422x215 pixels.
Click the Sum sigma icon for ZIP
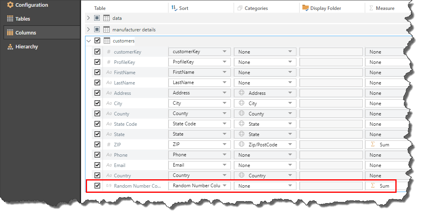coord(373,144)
